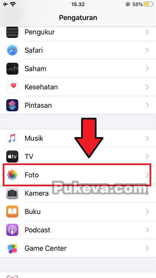The height and width of the screenshot is (278, 156).
Task: Tap the Kesehatan text label
Action: click(41, 87)
